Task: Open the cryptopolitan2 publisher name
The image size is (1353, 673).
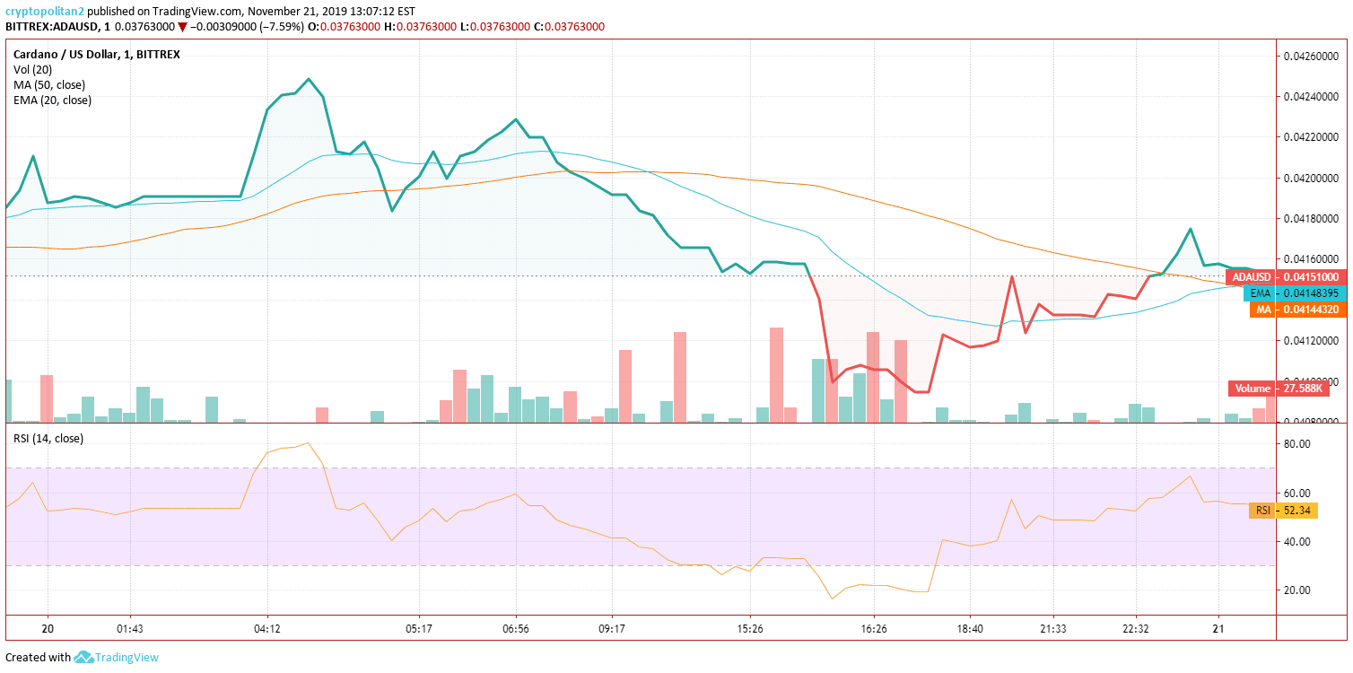Action: 46,12
